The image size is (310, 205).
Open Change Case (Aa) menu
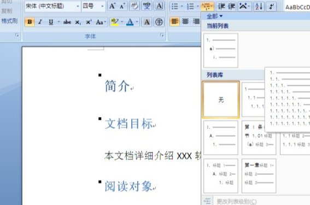pyautogui.click(x=101, y=22)
